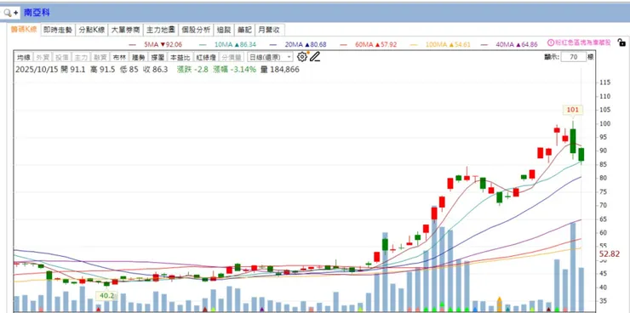Image resolution: width=630 pixels, height=313 pixels.
Task: Click the pink info circle icon
Action: (x=551, y=43)
